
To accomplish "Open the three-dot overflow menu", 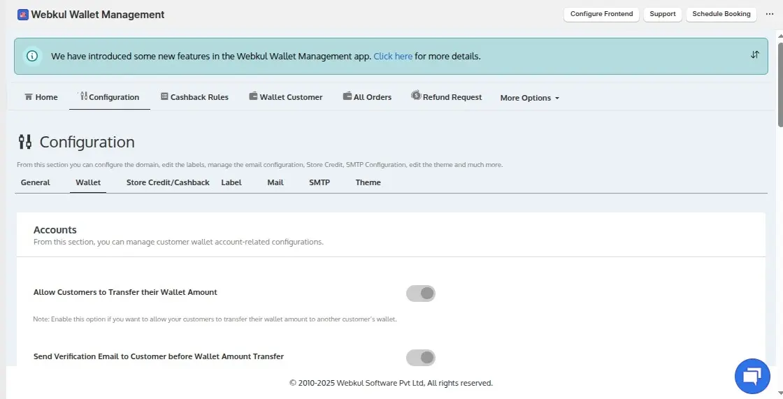I will pyautogui.click(x=770, y=14).
